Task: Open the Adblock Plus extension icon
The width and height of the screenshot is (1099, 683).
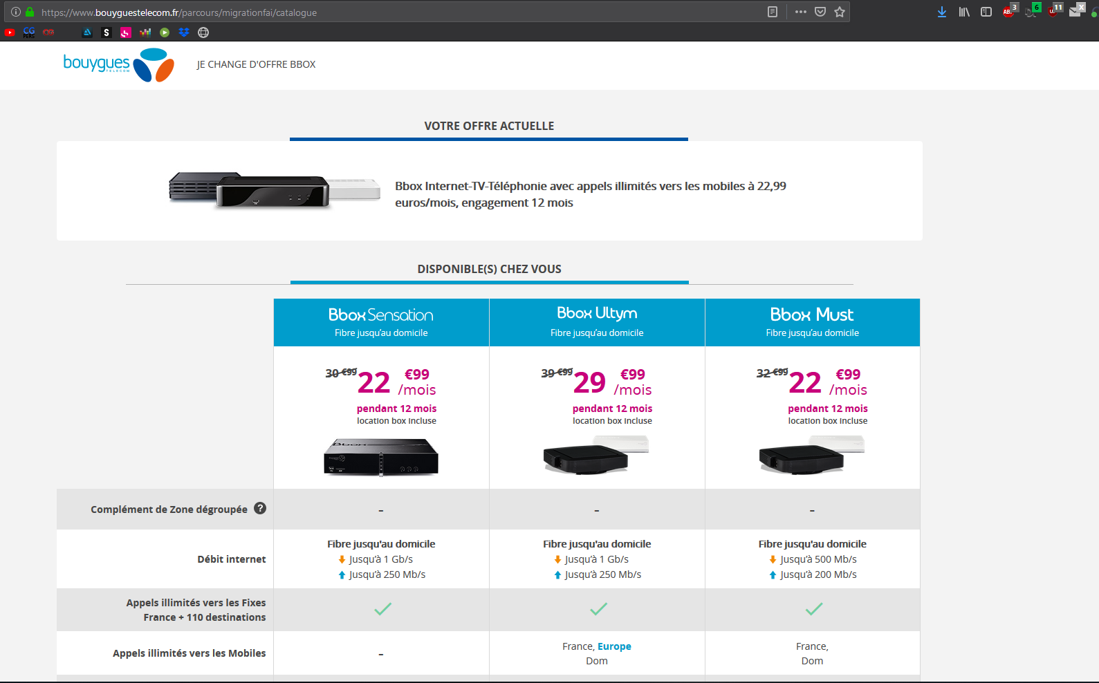Action: point(1010,10)
